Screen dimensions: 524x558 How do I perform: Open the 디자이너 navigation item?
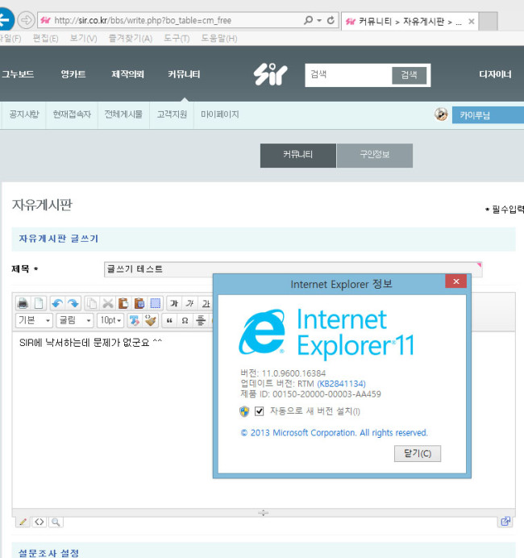495,74
